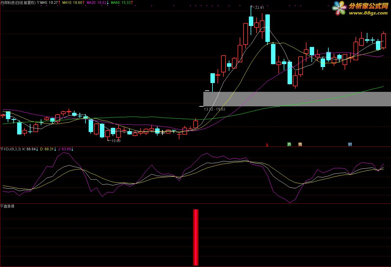Open the brown 榜 event marker
Image resolution: width=391 pixels, height=267 pixels.
(x=300, y=144)
